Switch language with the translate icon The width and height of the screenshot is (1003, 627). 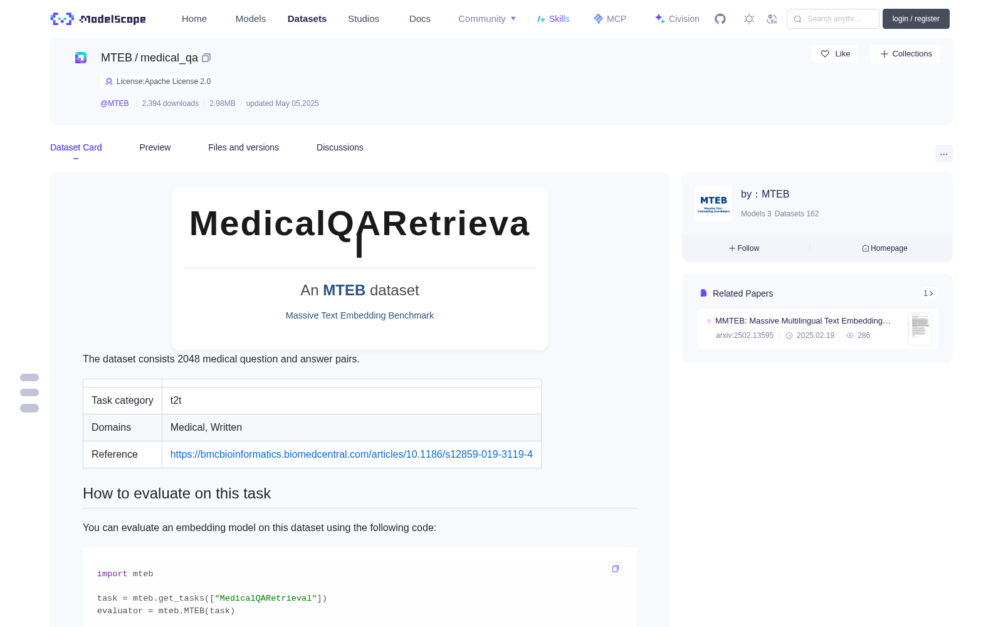tap(772, 19)
